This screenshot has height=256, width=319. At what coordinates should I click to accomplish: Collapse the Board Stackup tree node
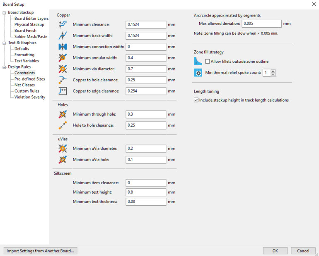tap(5, 12)
